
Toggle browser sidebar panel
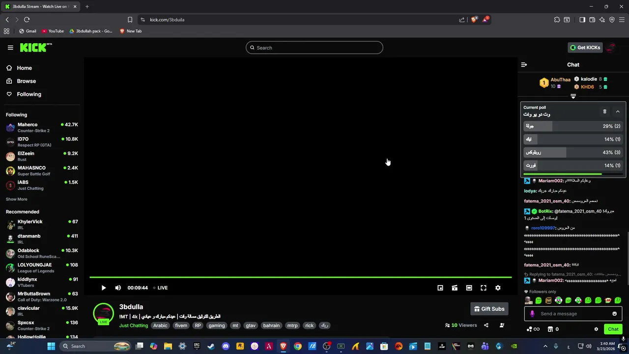coord(582,20)
